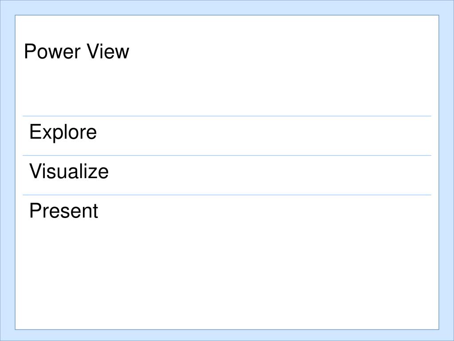Select the Explore list item

[x=63, y=132]
